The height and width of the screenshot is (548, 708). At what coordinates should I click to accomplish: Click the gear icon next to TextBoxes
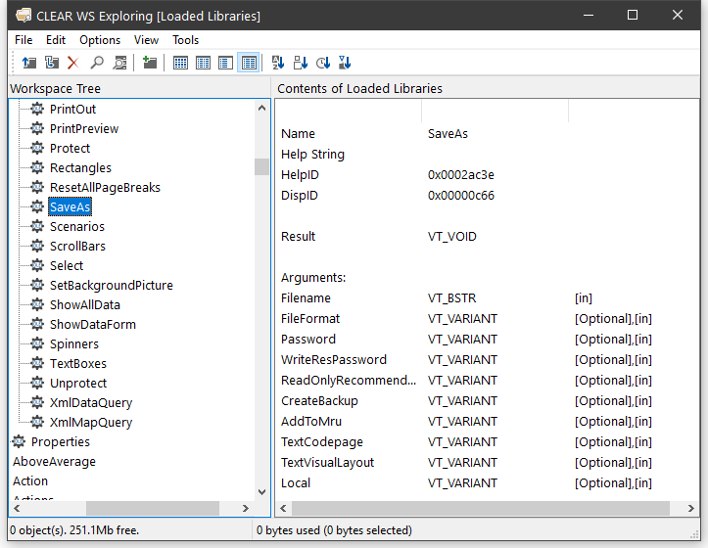point(37,364)
